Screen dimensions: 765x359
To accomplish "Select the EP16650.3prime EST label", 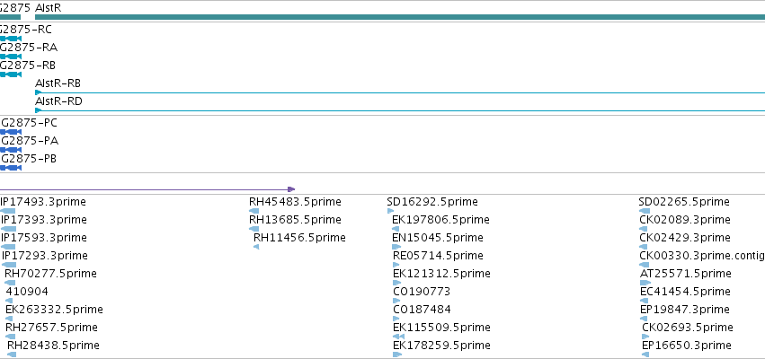I will pos(687,346).
